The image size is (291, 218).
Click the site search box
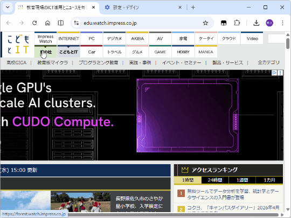(276, 39)
